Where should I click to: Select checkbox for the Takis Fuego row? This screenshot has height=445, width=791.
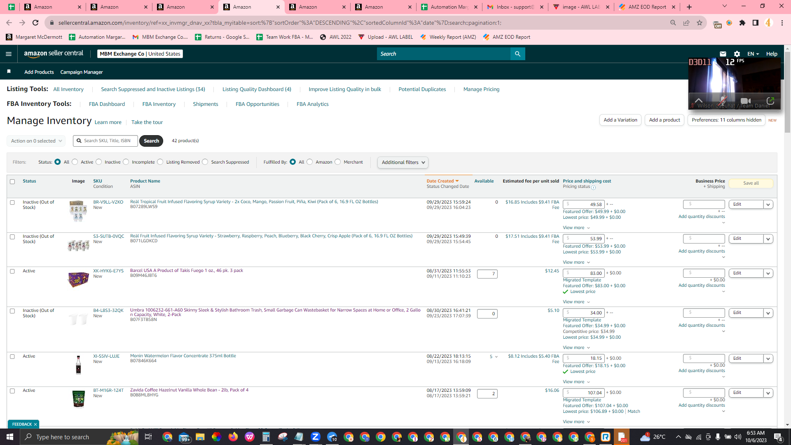point(12,272)
